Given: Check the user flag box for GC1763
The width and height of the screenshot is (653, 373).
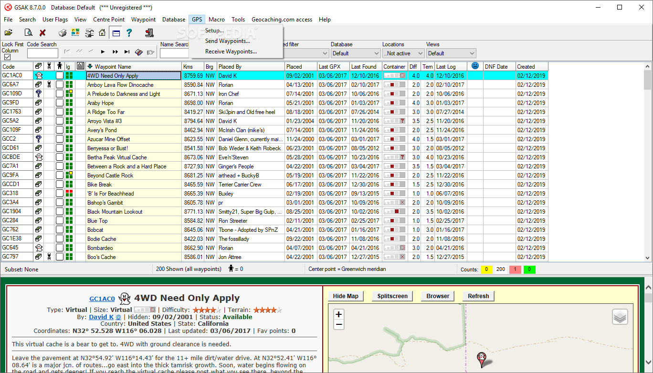Looking at the screenshot, I should [59, 112].
